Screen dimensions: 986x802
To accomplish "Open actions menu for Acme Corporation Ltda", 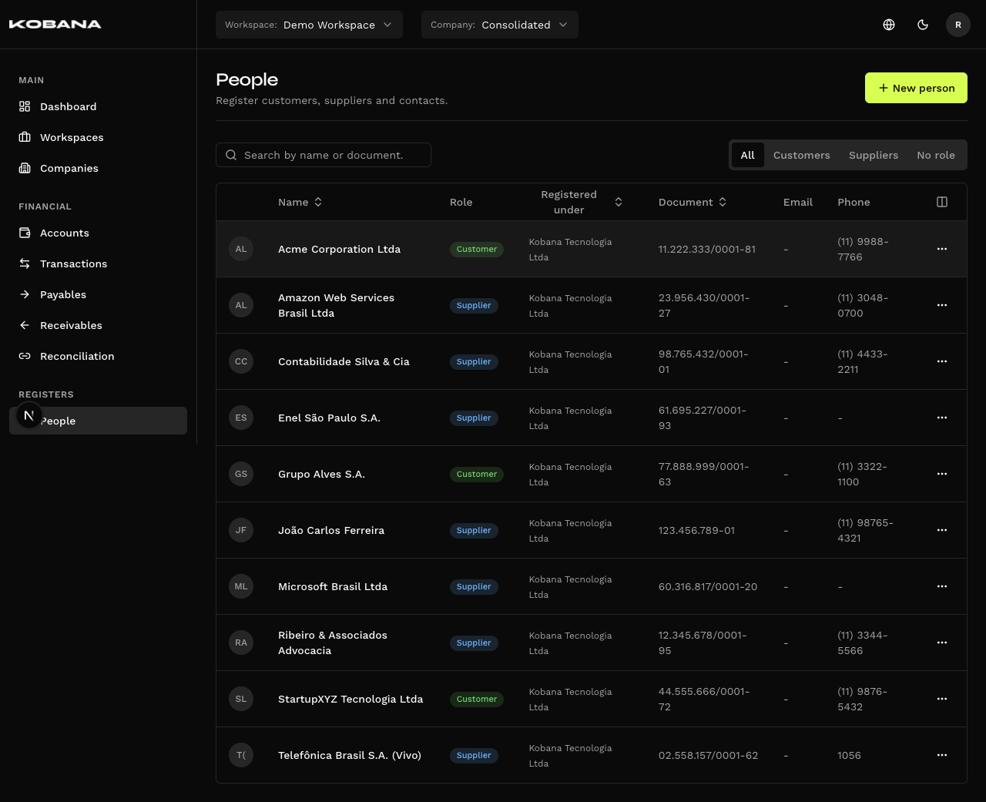I will click(941, 249).
